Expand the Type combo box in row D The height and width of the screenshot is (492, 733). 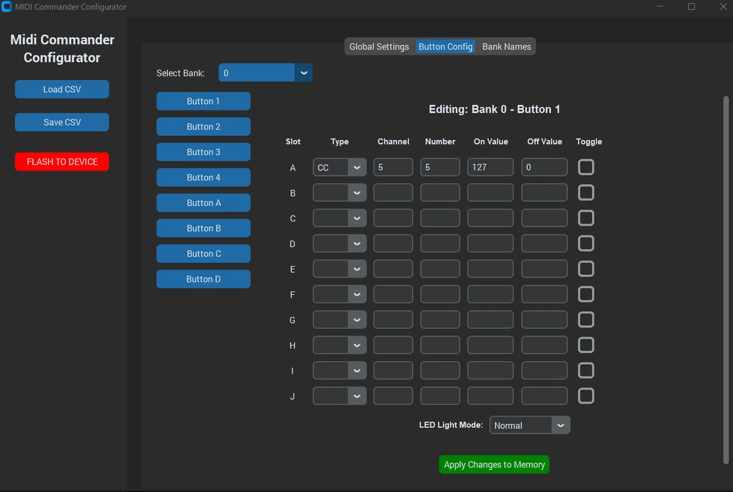pos(340,243)
